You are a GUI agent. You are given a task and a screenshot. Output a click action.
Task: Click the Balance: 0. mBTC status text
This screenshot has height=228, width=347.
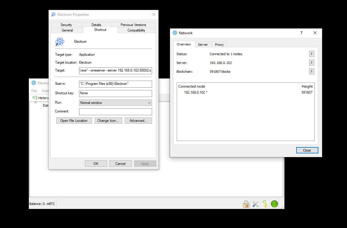pyautogui.click(x=42, y=204)
